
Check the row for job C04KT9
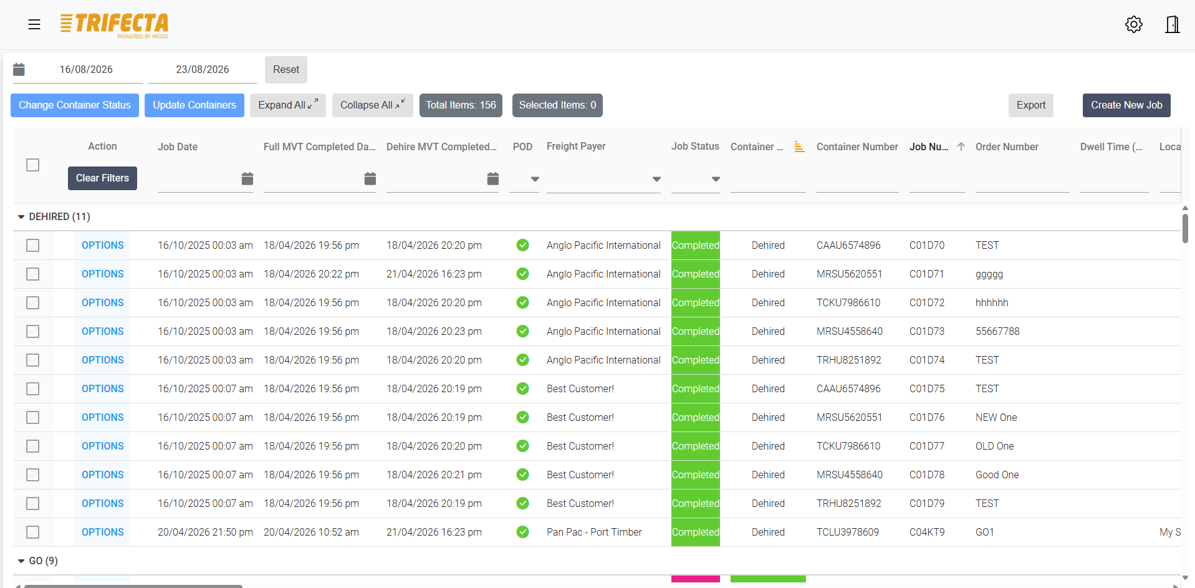coord(33,533)
